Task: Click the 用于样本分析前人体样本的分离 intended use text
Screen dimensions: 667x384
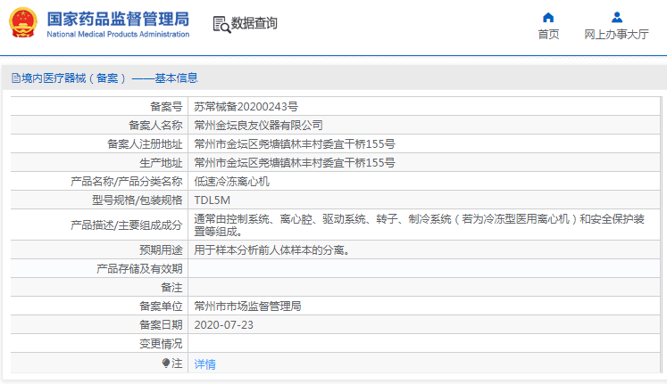Action: [x=271, y=250]
